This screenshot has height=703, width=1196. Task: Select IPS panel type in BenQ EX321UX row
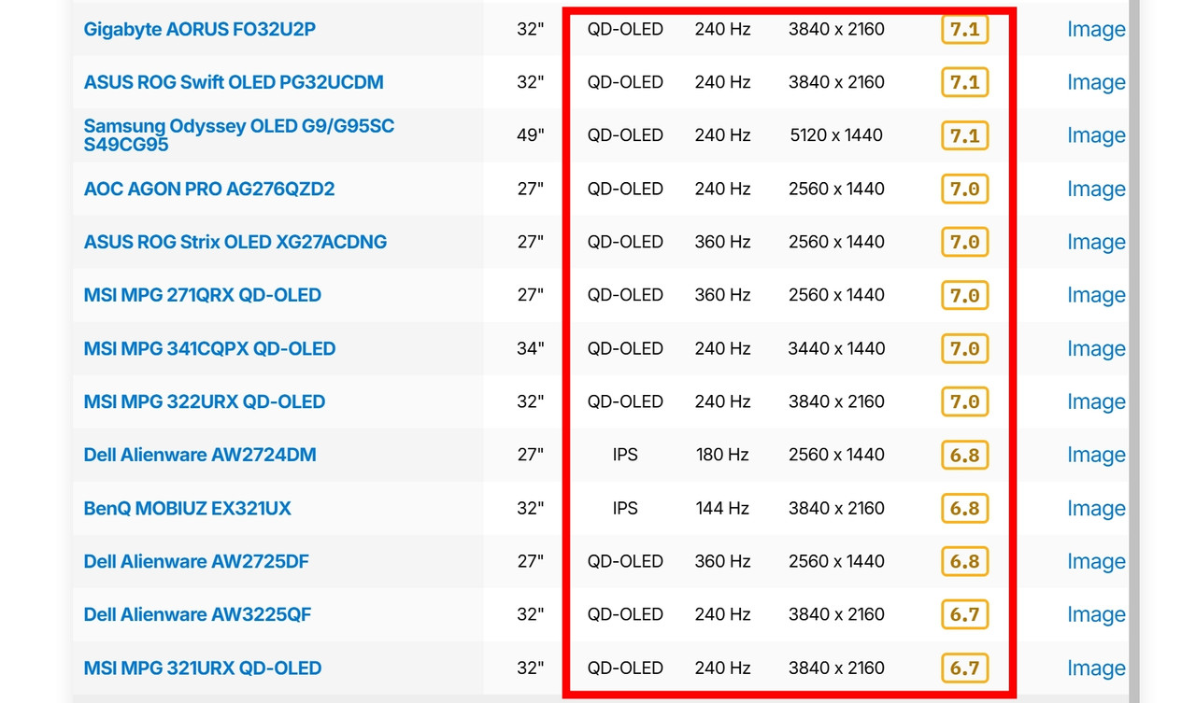(625, 508)
